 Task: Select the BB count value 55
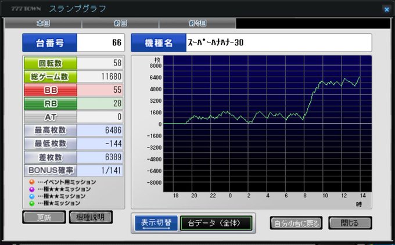[117, 90]
